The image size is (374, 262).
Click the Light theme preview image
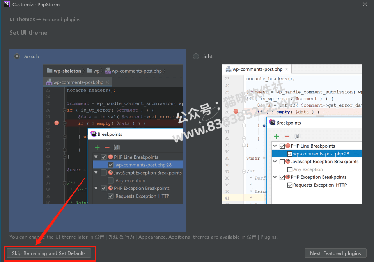(x=292, y=134)
